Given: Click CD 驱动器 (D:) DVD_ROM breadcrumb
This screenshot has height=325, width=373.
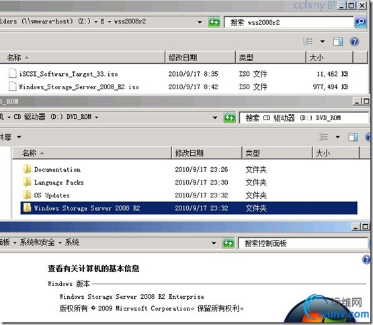Looking at the screenshot, I should click(x=52, y=117).
